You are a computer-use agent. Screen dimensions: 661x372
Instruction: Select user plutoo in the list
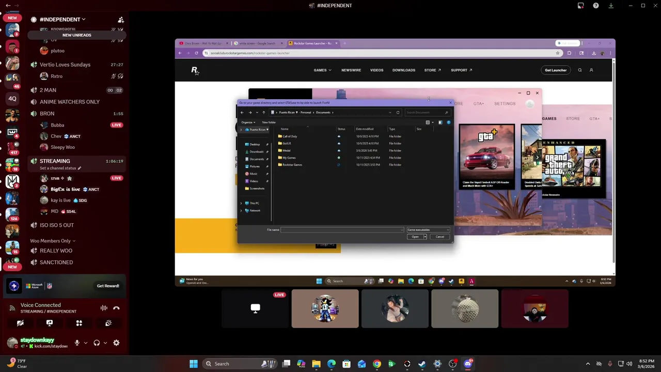coord(57,51)
